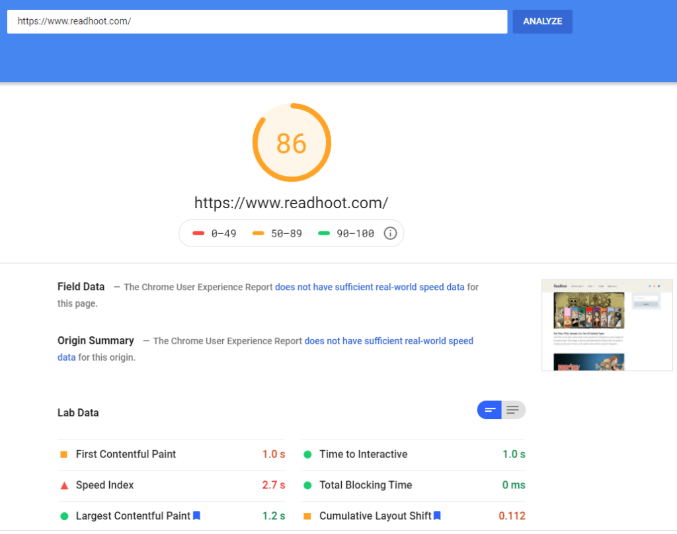Viewport: 677px width, 534px height.
Task: Click bookmark icon after Cumulative Layout Shift
Action: (x=437, y=515)
